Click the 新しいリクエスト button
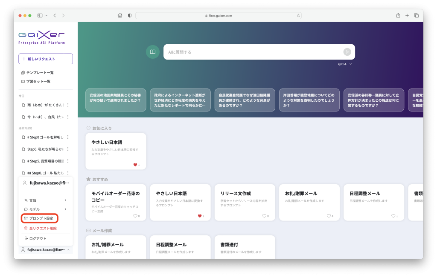The height and width of the screenshot is (277, 437). [x=45, y=59]
